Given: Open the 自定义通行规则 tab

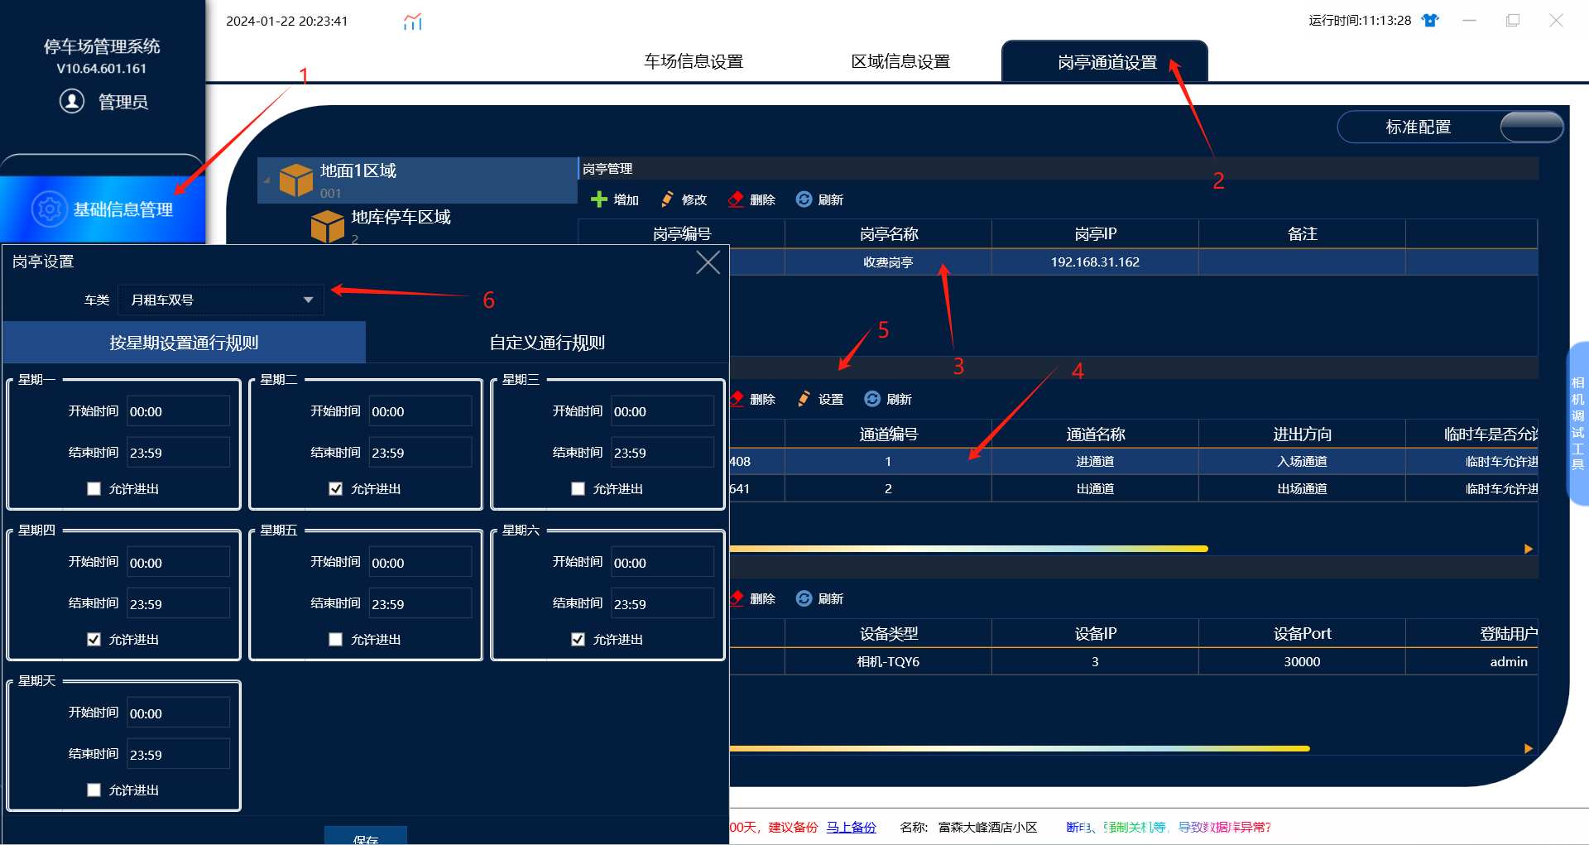Looking at the screenshot, I should tap(547, 343).
